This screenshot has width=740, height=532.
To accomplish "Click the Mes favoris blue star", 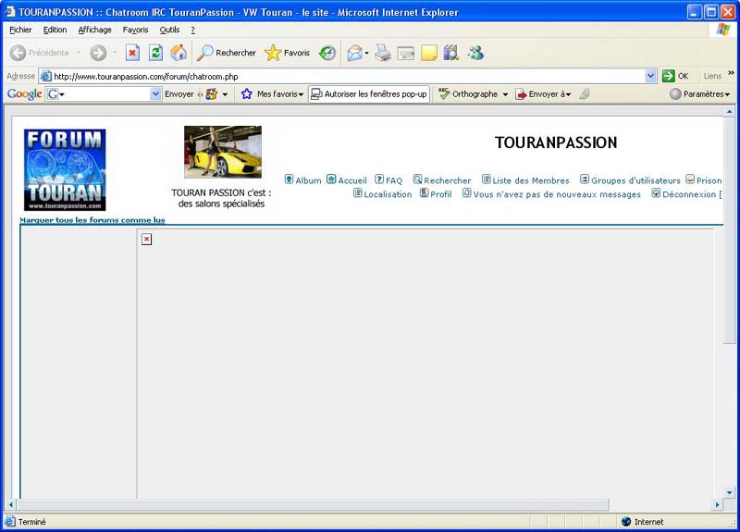I will click(x=246, y=94).
